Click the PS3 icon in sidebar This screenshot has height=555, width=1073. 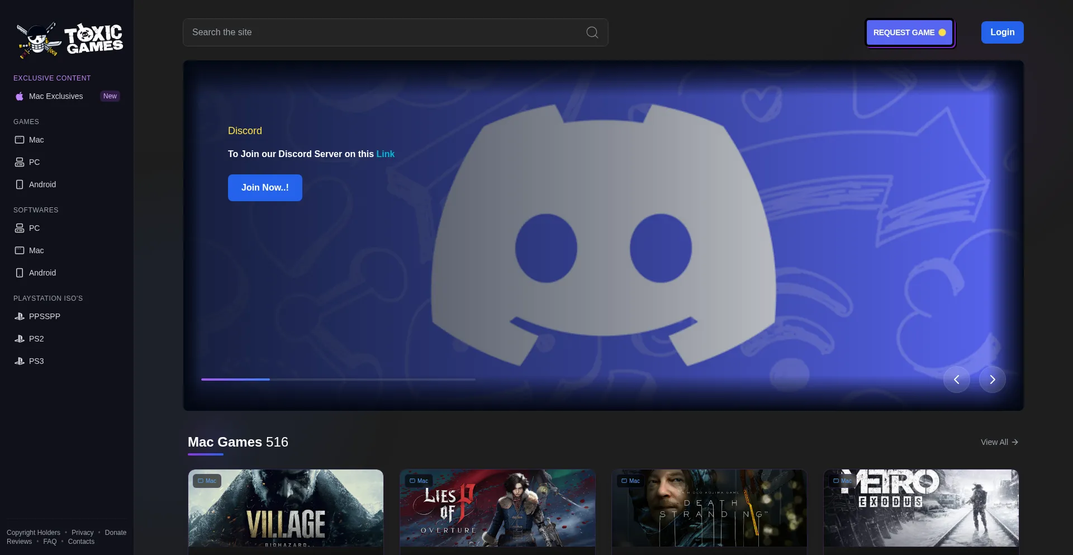tap(18, 360)
